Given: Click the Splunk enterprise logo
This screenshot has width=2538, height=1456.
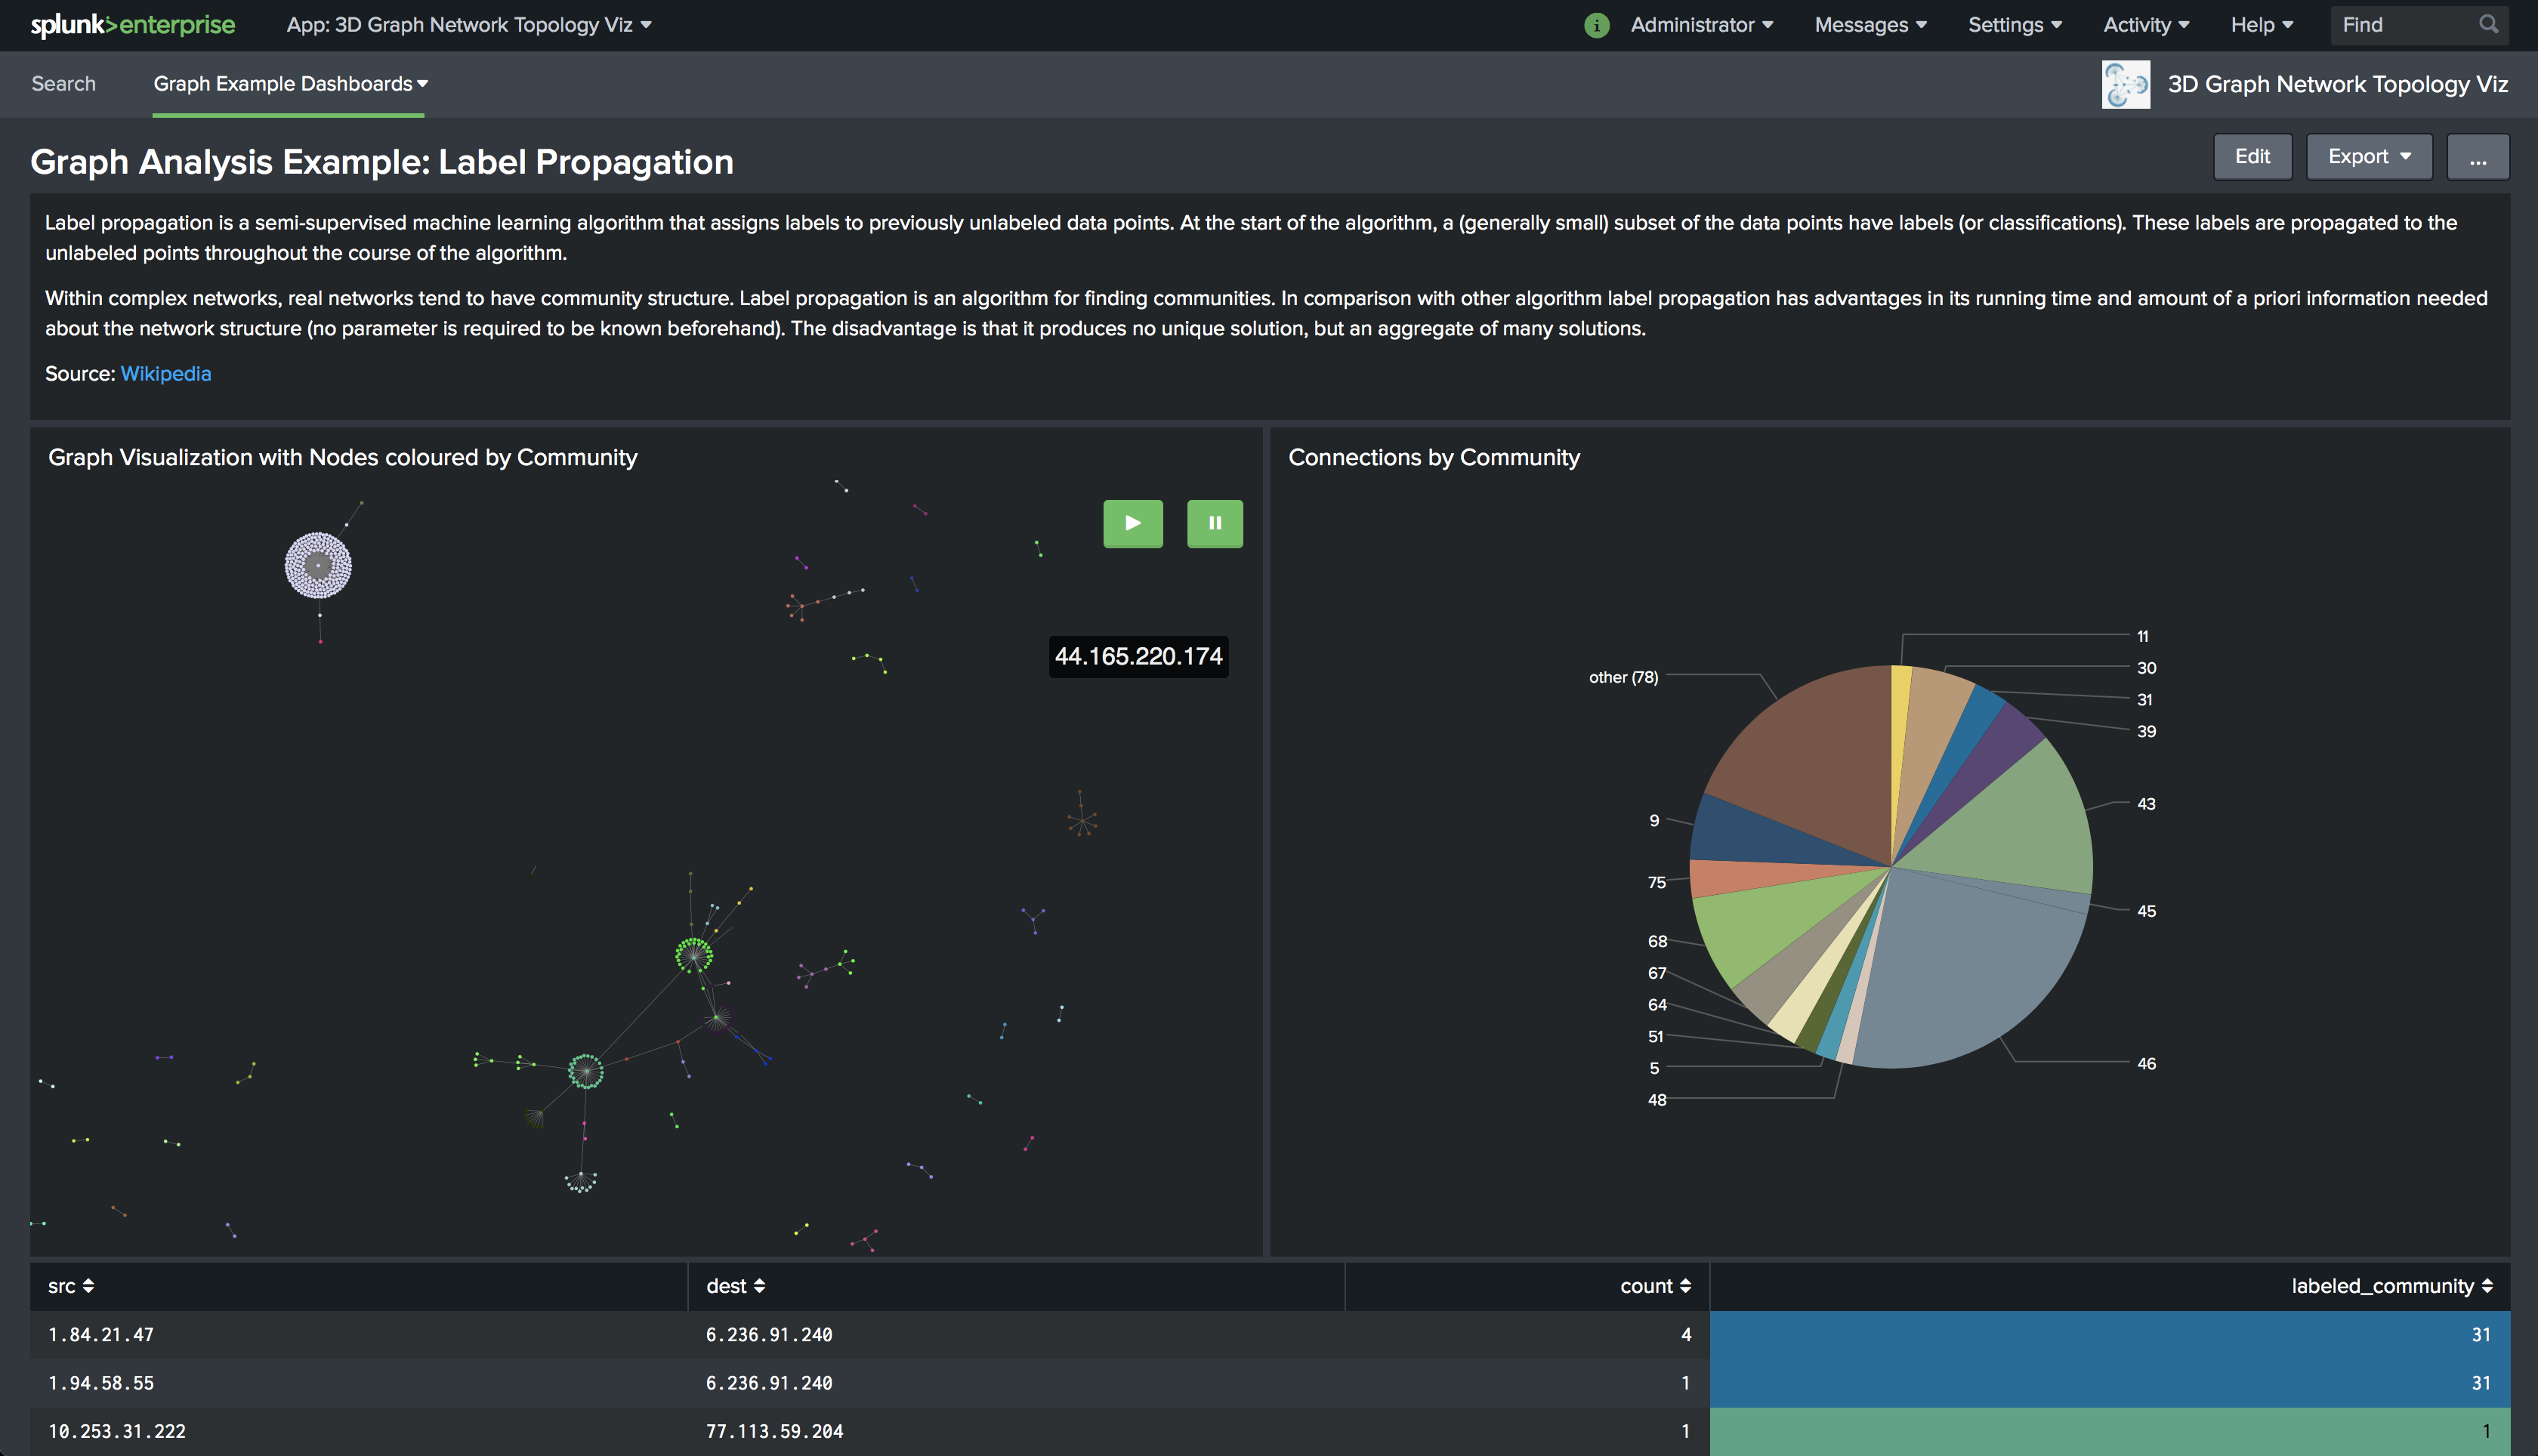Looking at the screenshot, I should tap(133, 25).
